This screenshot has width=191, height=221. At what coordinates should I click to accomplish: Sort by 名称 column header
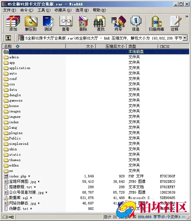34,46
